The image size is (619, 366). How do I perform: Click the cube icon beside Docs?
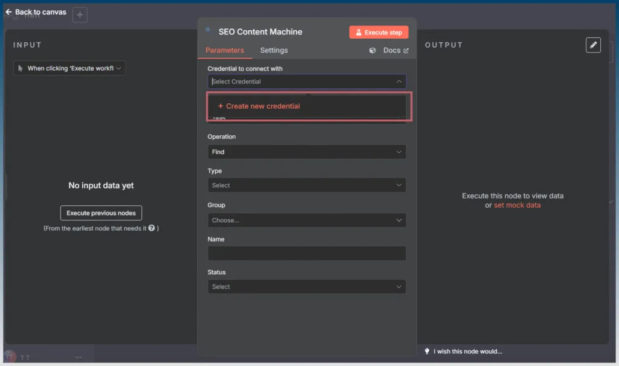pos(372,51)
